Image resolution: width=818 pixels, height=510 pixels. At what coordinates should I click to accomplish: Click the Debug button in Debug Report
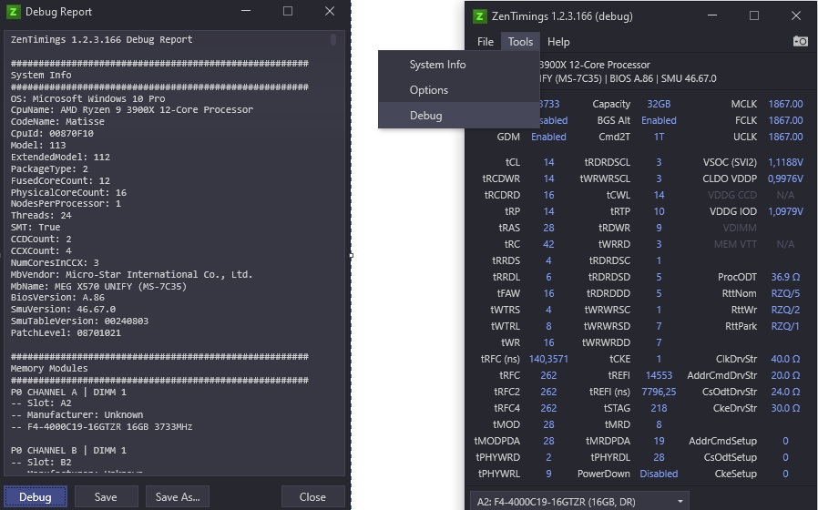coord(36,497)
